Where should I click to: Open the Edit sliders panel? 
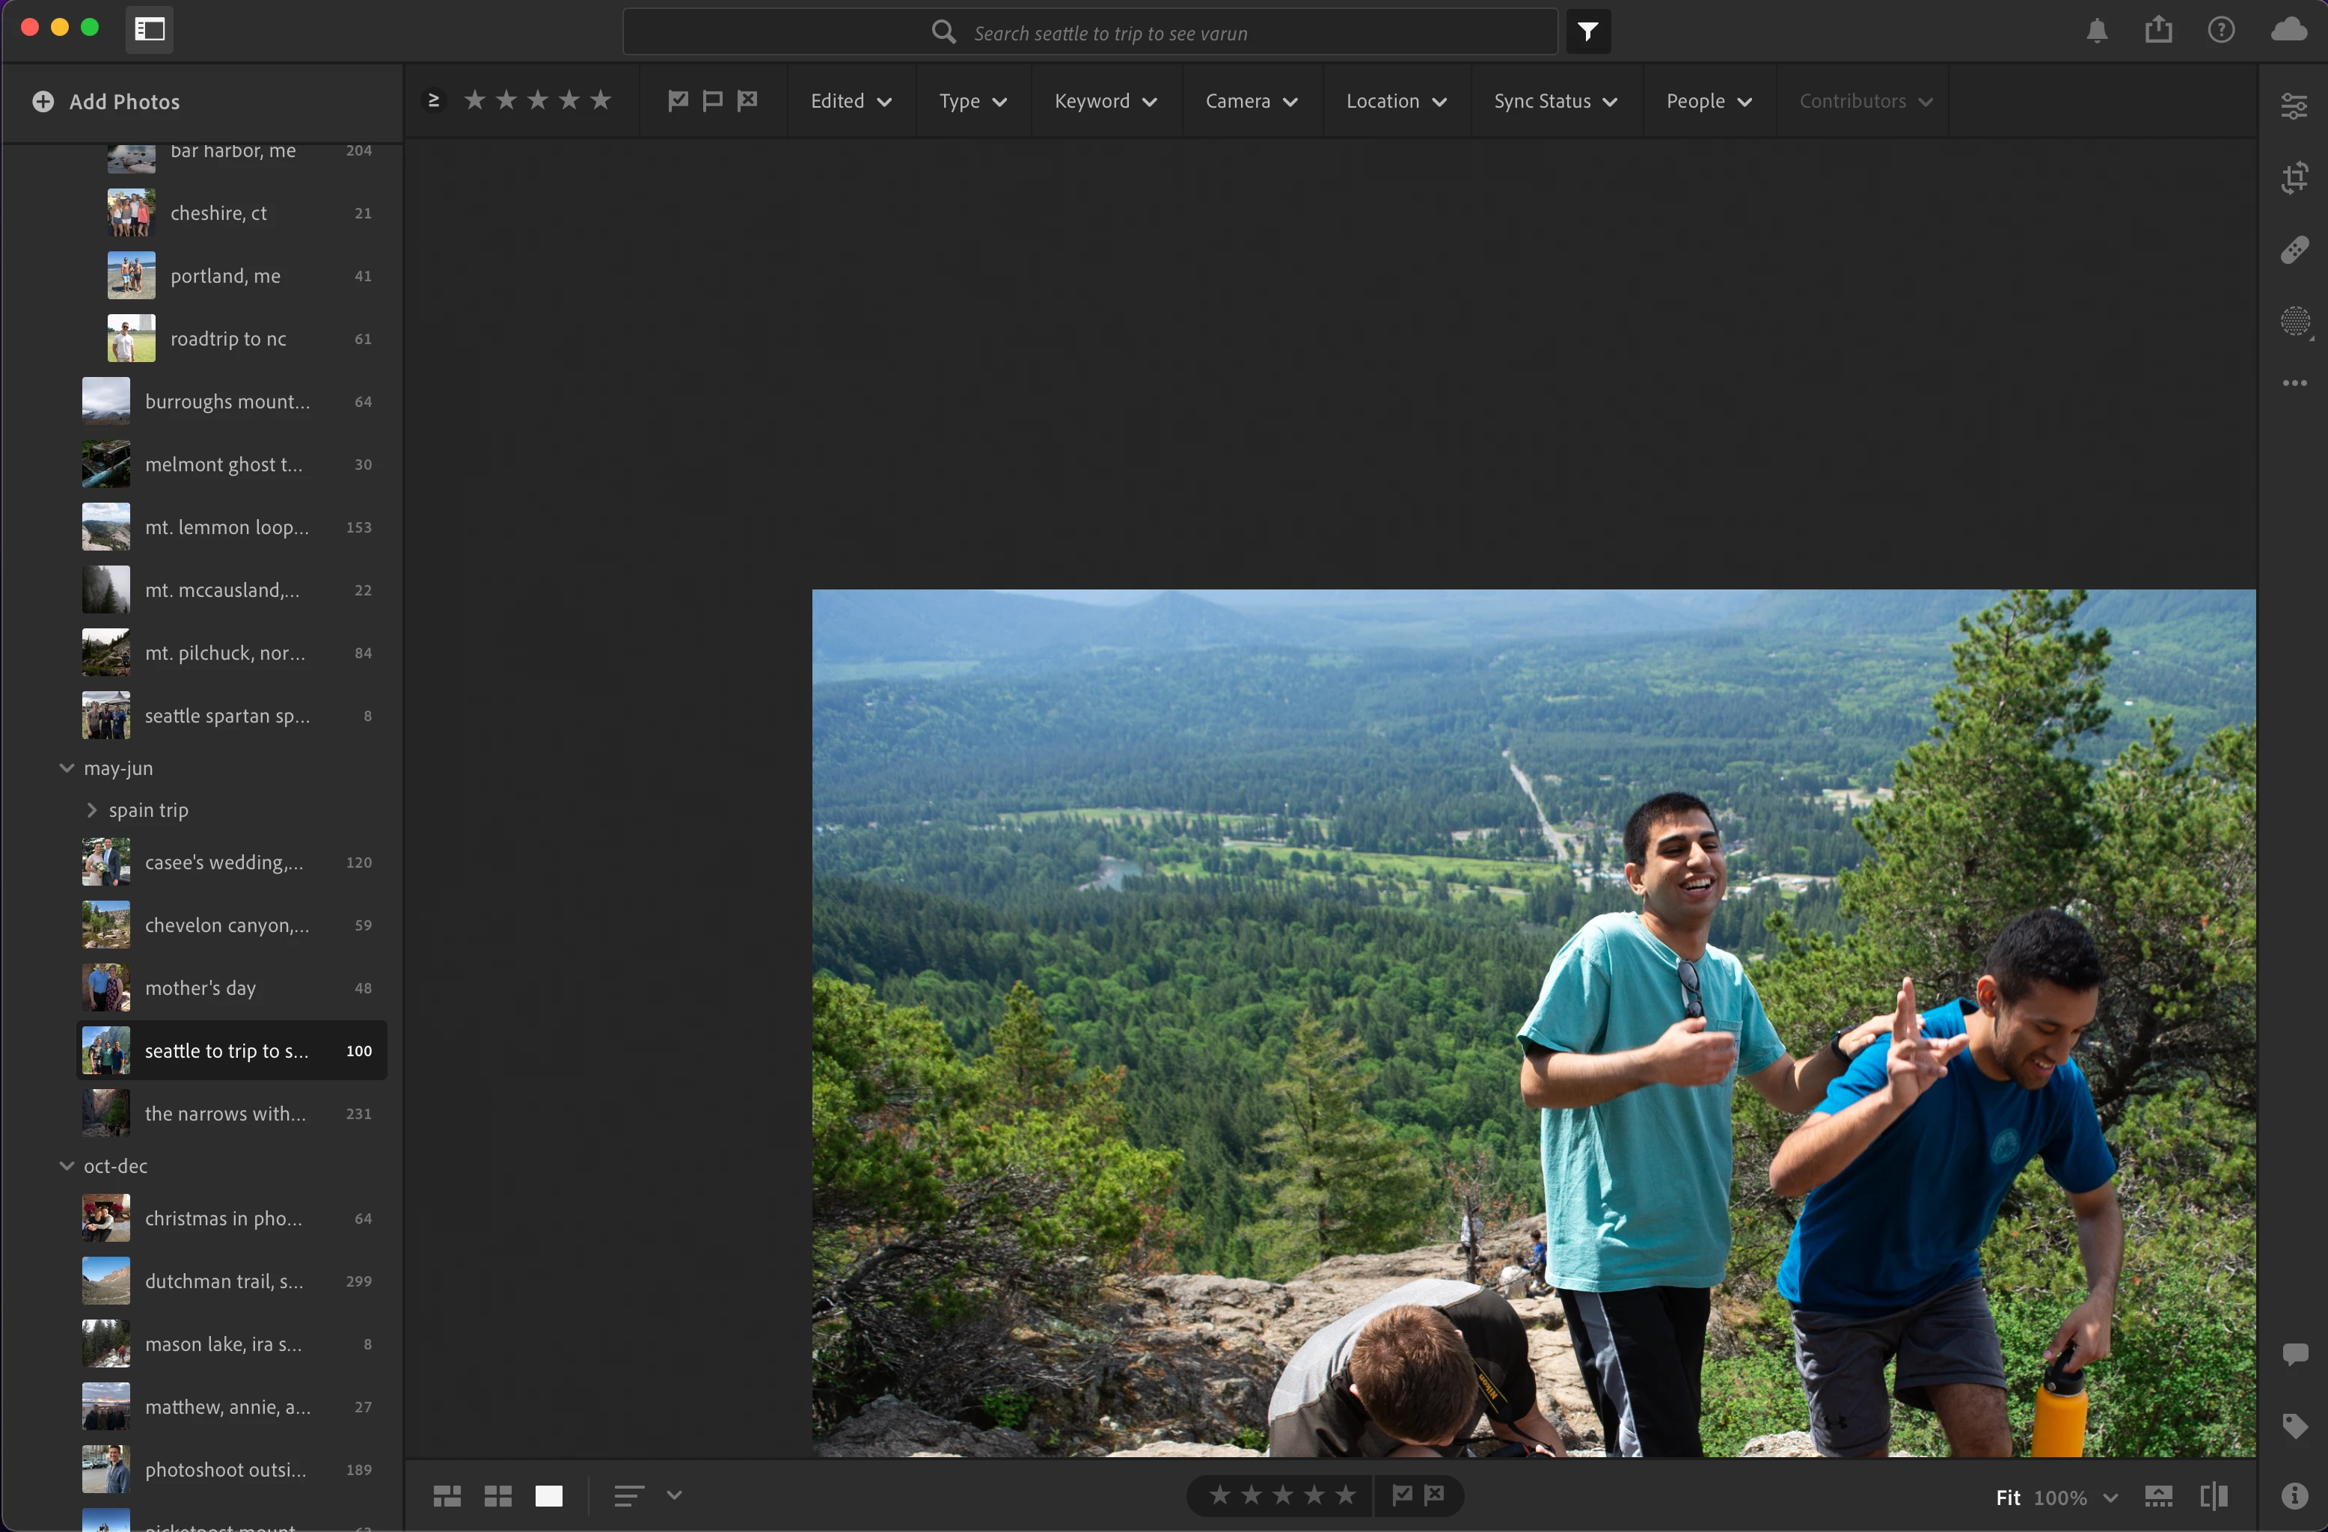pos(2294,105)
